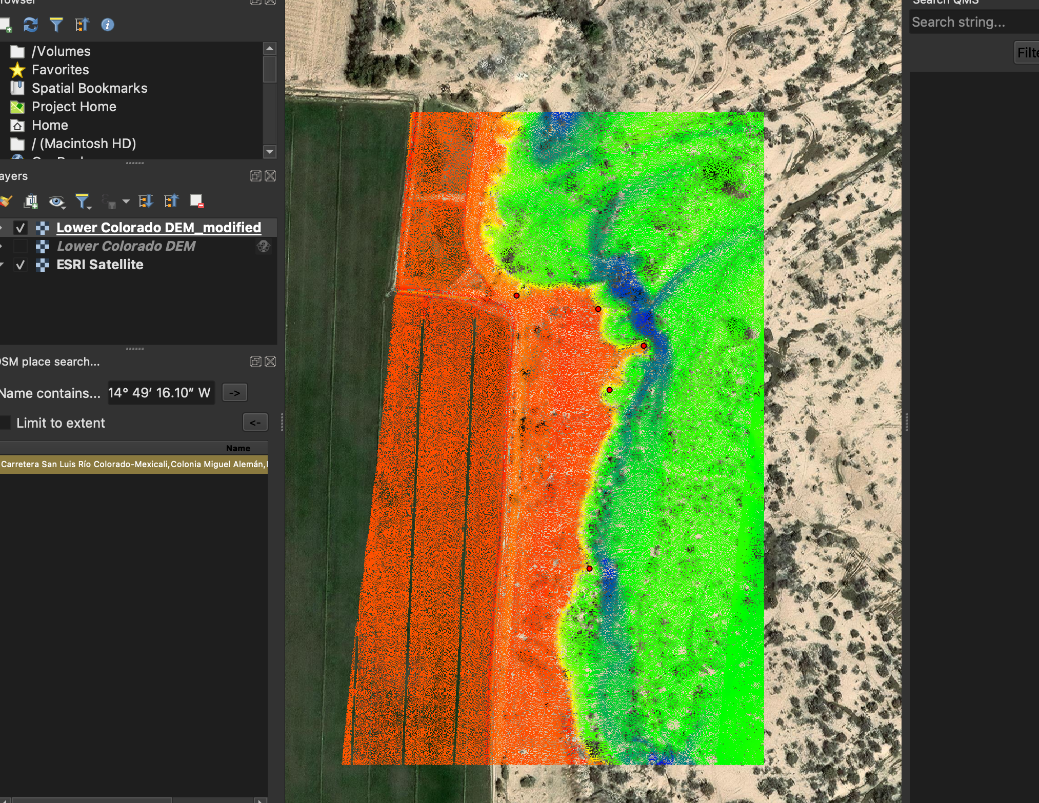1039x803 pixels.
Task: Select ESRI Satellite layer name
Action: (100, 265)
